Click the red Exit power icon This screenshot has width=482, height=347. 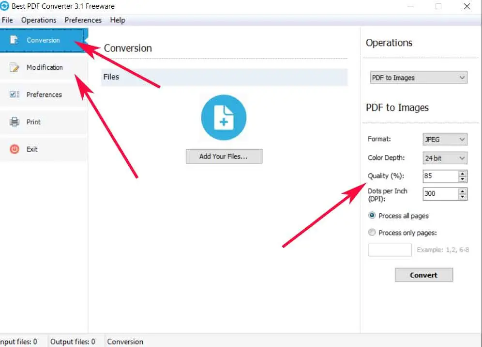point(14,149)
